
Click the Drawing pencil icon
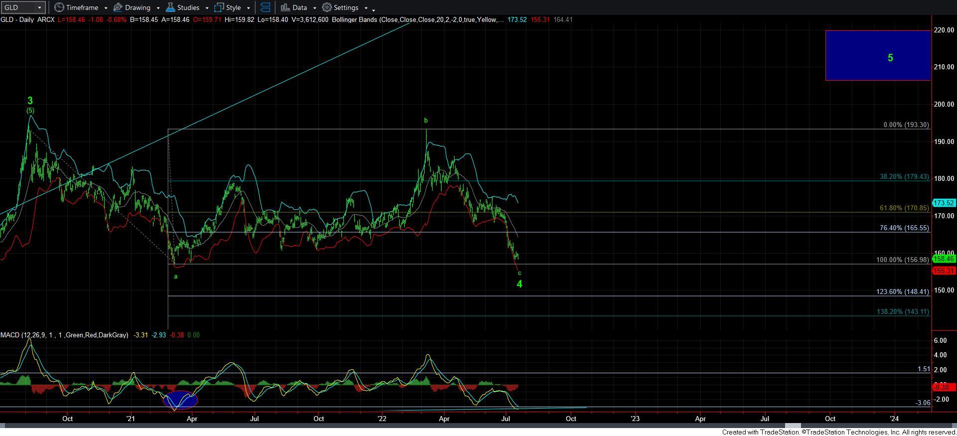point(118,7)
